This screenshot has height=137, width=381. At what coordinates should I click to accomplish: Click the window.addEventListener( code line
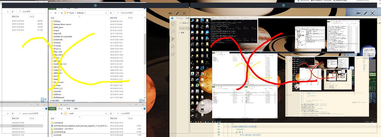[x=244, y=127]
